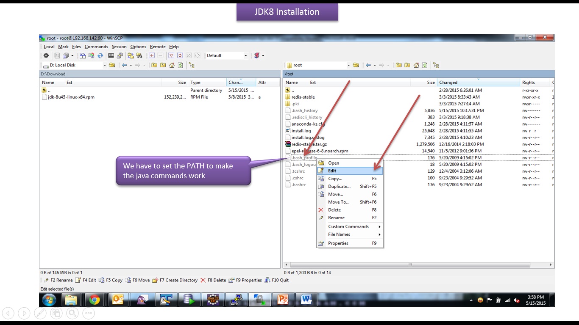The width and height of the screenshot is (579, 325).
Task: Expand Custom Commands submenu
Action: [x=350, y=226]
